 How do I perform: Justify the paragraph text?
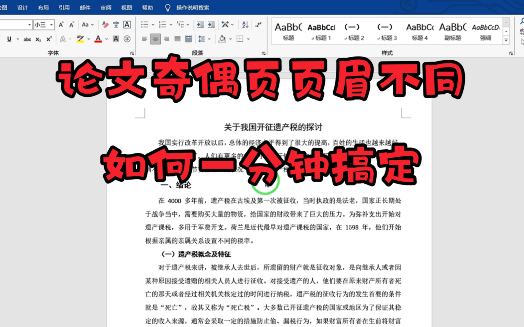(x=177, y=39)
